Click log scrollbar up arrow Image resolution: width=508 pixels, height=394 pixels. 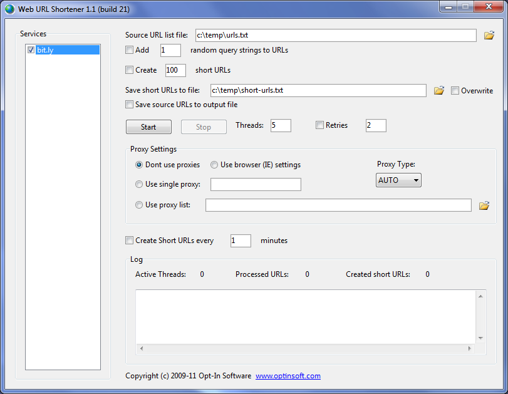point(480,296)
